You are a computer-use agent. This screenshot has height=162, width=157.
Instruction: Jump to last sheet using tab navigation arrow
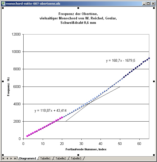[15, 158]
